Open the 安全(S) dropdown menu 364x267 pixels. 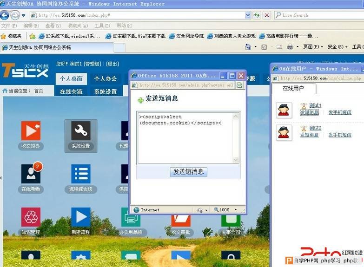click(x=338, y=47)
